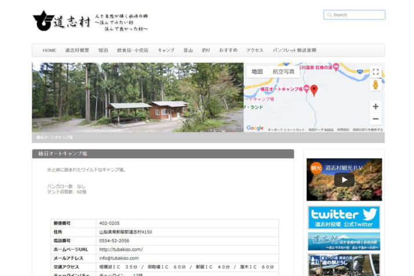
Task: Click the Street View pegman icon
Action: (375, 85)
